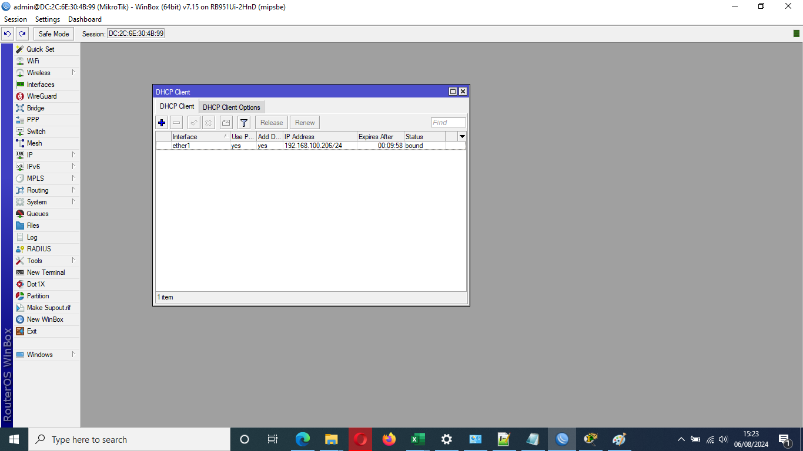Open a New Terminal from the sidebar
803x451 pixels.
(47, 272)
